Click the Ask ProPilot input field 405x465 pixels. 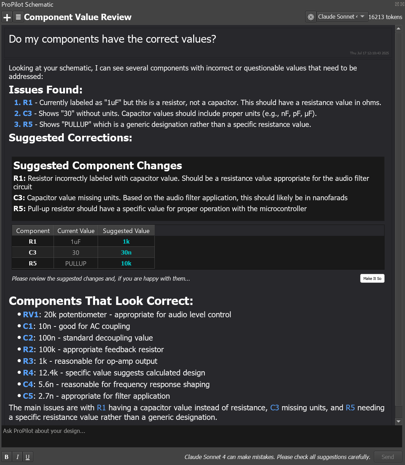click(202, 436)
